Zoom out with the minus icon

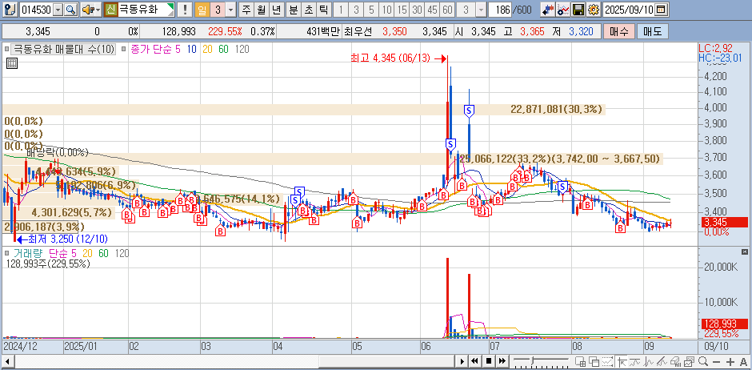point(717,362)
